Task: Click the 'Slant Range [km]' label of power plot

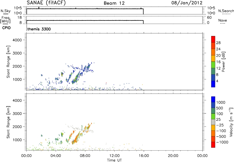Action: point(8,62)
